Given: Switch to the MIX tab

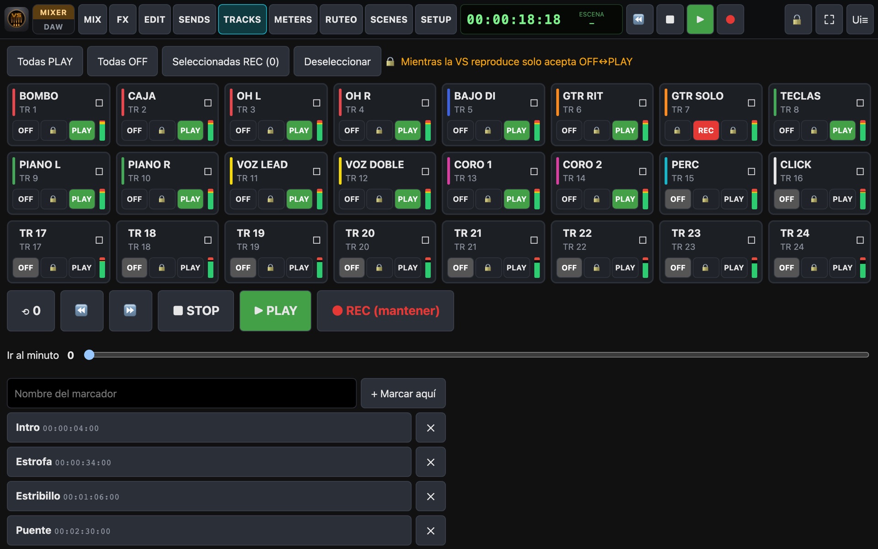Looking at the screenshot, I should tap(92, 20).
